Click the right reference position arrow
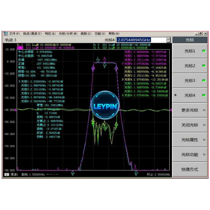The height and width of the screenshot is (210, 210). (171, 110)
